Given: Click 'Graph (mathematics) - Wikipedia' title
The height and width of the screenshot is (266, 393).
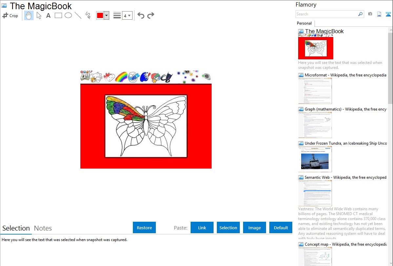Looking at the screenshot, I should pyautogui.click(x=345, y=109).
